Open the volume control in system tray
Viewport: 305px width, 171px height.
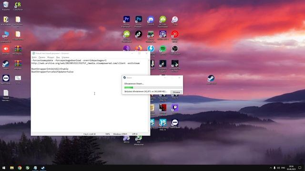278,168
